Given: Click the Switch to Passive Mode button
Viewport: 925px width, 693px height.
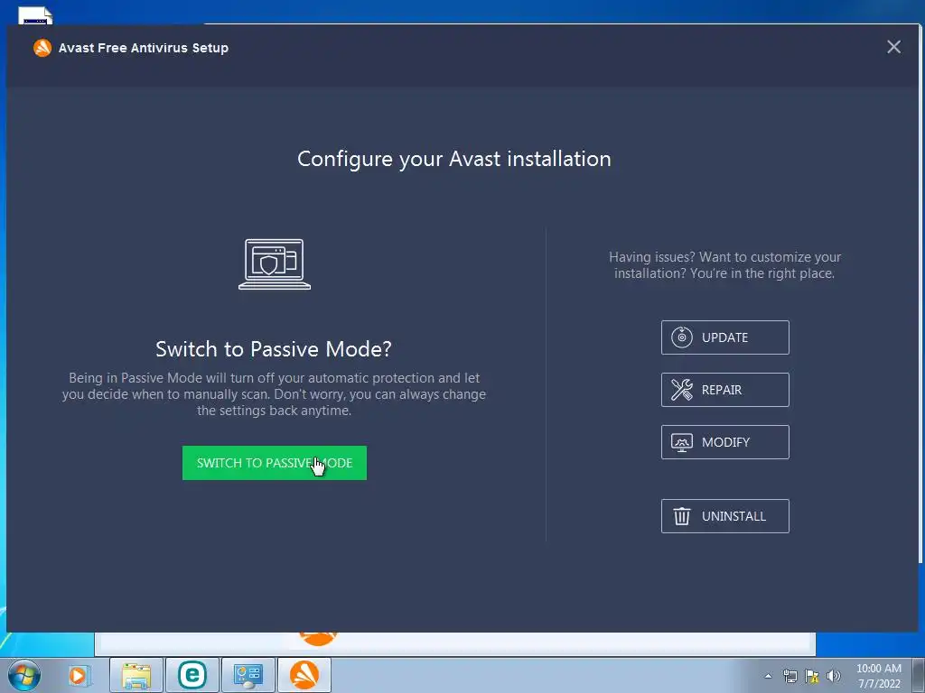Looking at the screenshot, I should click(275, 463).
